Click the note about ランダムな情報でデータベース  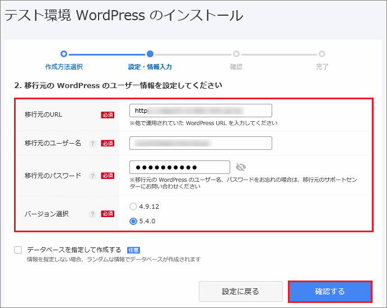[x=114, y=259]
